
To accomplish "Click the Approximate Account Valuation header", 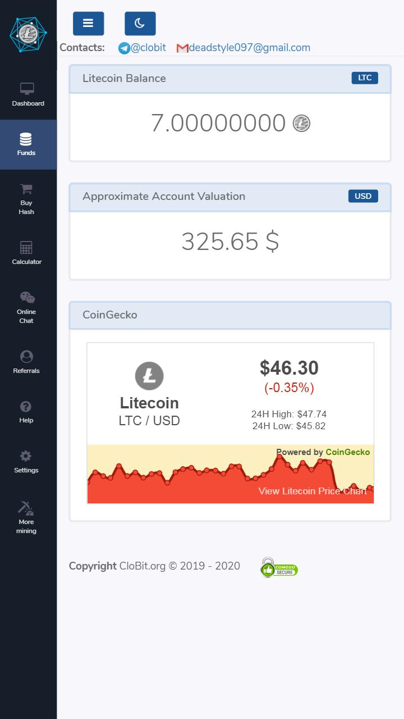I will click(x=230, y=197).
